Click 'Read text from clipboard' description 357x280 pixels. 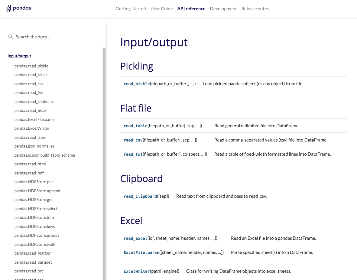click(x=222, y=196)
